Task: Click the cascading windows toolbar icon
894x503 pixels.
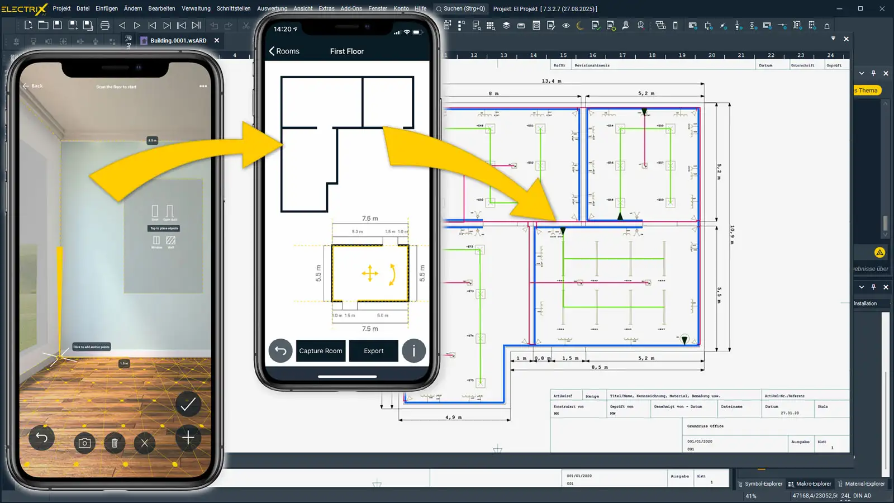Action: tap(660, 25)
